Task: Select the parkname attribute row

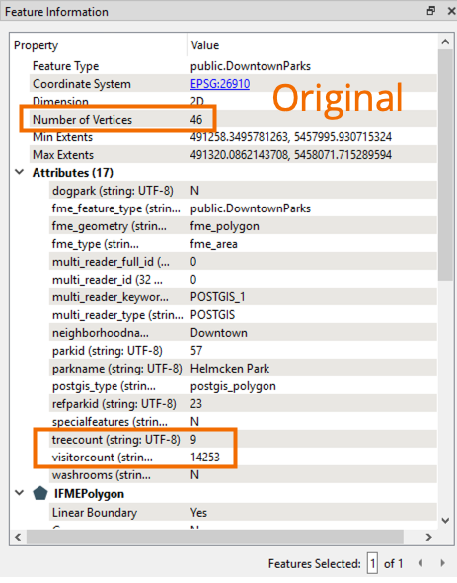Action: click(x=243, y=369)
